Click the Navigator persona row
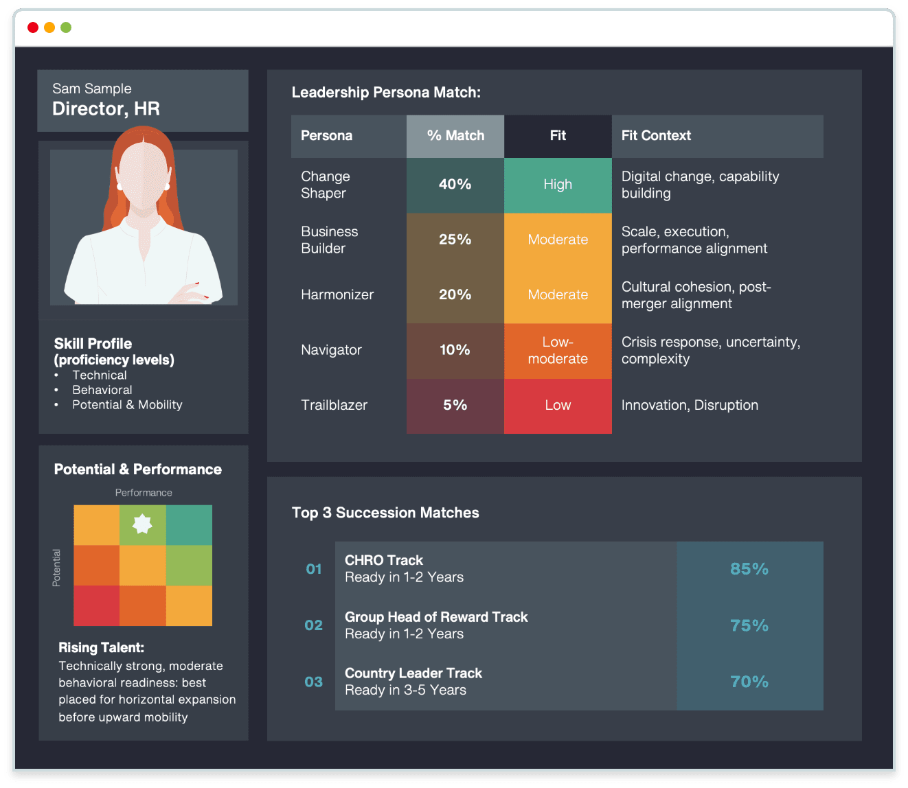 tap(331, 350)
